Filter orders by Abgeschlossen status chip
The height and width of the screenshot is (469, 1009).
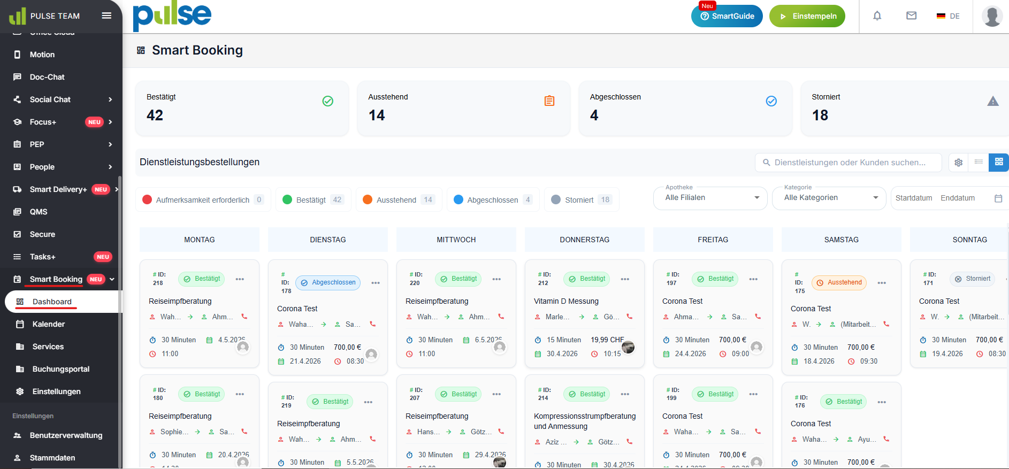pos(493,199)
